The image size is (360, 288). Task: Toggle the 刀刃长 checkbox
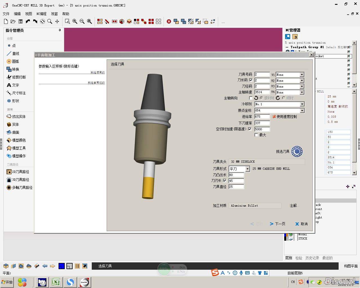click(225, 181)
